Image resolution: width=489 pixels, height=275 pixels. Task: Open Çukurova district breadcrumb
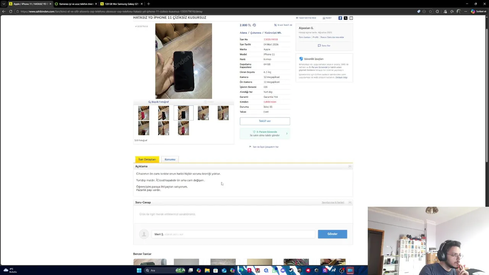click(256, 33)
